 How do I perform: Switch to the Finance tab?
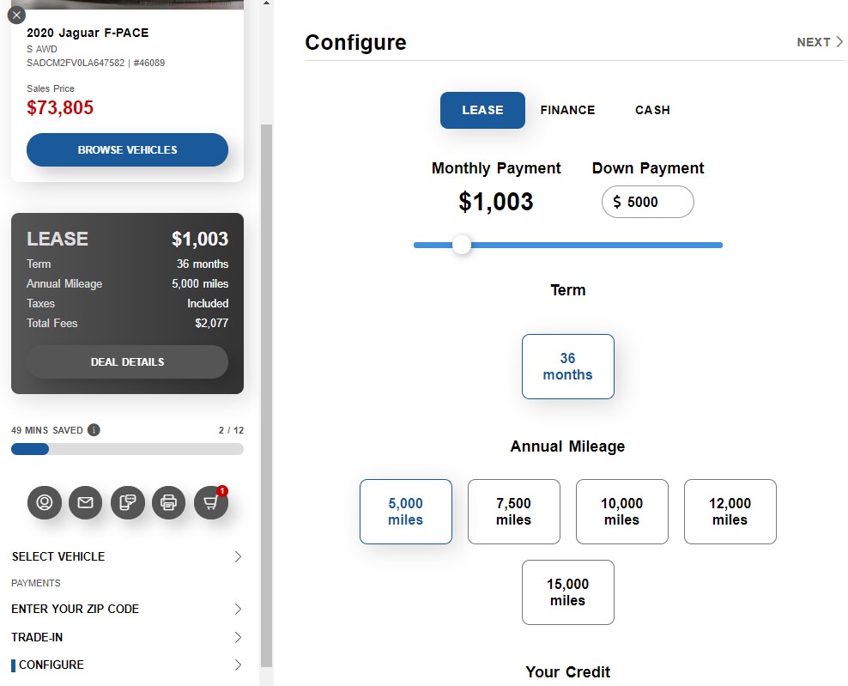567,110
